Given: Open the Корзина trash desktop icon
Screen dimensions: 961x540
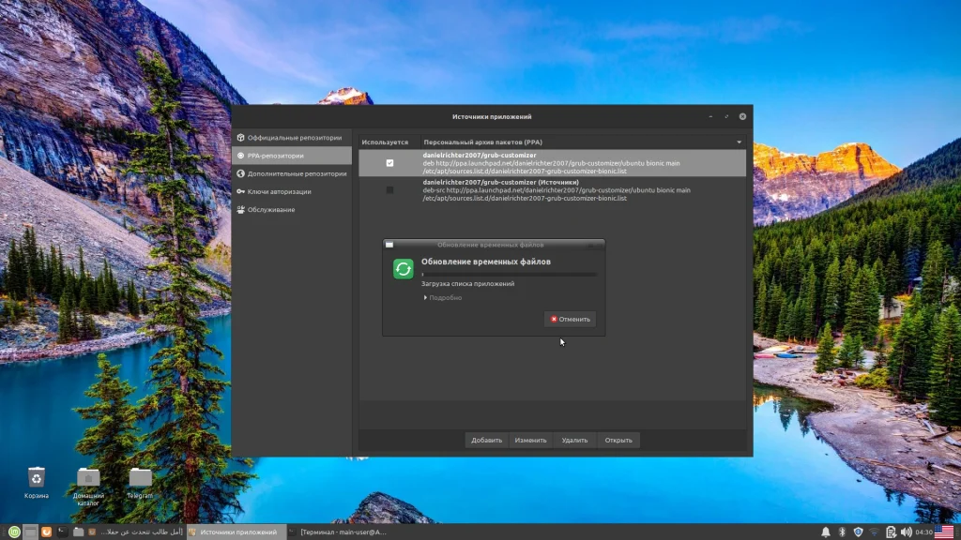Looking at the screenshot, I should (x=37, y=483).
